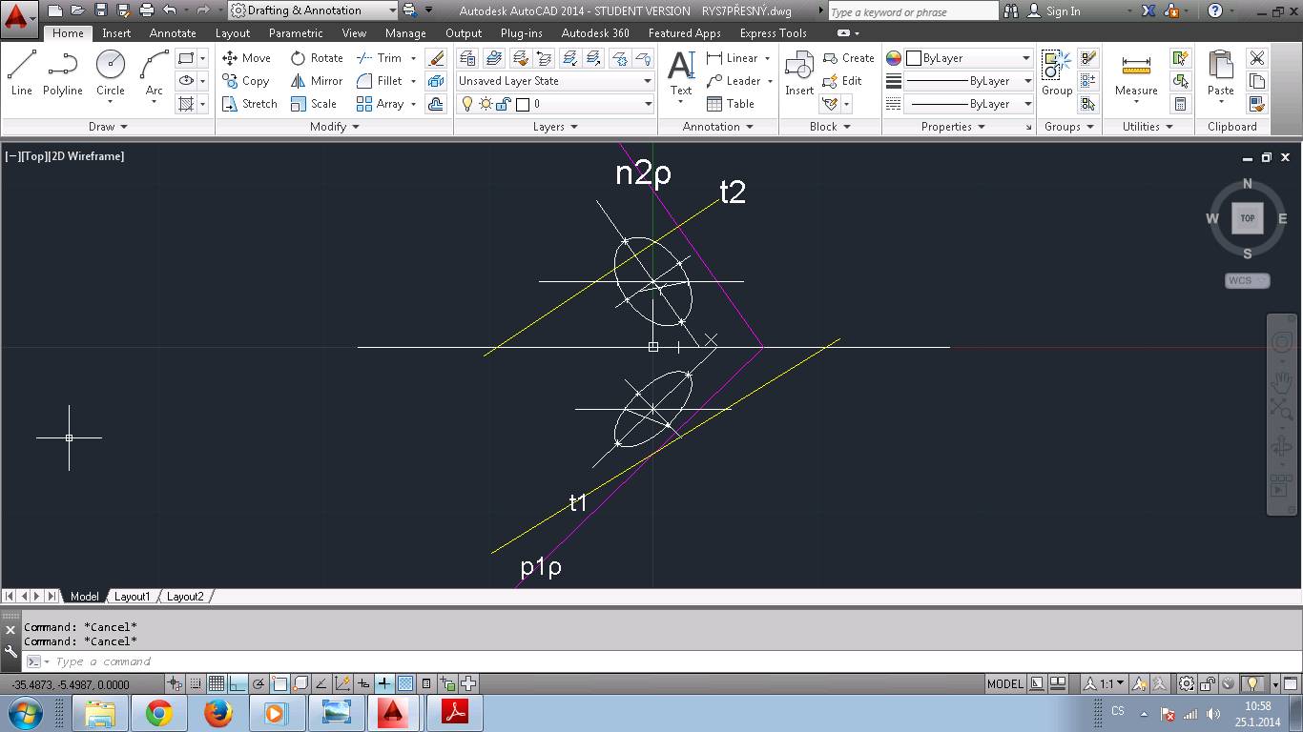The height and width of the screenshot is (732, 1303).
Task: Add a Leader annotation
Action: [734, 81]
